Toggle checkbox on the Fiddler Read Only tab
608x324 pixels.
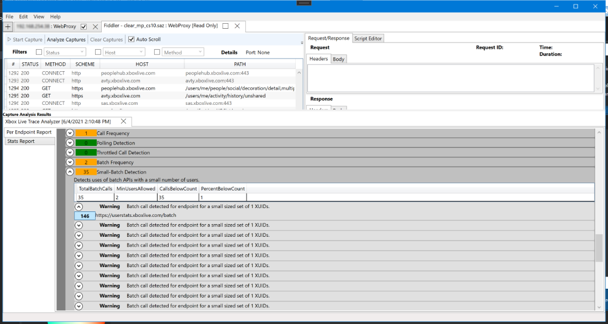tap(226, 26)
